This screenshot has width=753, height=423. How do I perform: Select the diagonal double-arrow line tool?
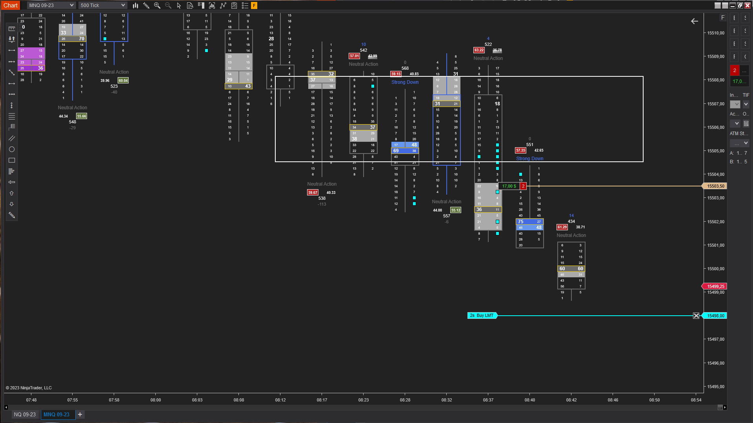pos(12,72)
